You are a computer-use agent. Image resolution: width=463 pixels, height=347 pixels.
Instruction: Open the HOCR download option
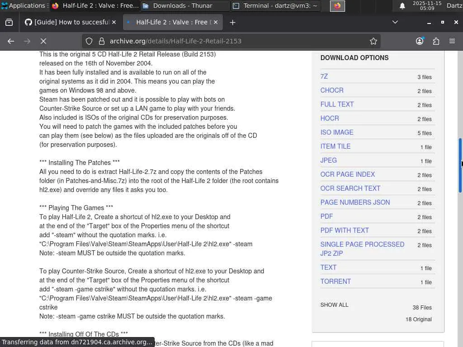330,118
